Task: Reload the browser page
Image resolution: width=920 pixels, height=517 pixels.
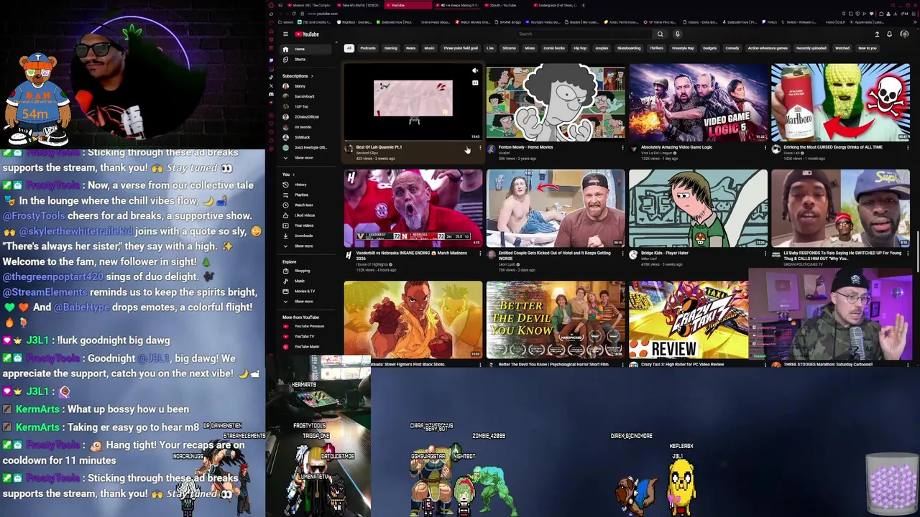Action: pos(294,14)
